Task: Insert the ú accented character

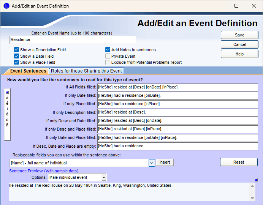Action: click(7, 120)
